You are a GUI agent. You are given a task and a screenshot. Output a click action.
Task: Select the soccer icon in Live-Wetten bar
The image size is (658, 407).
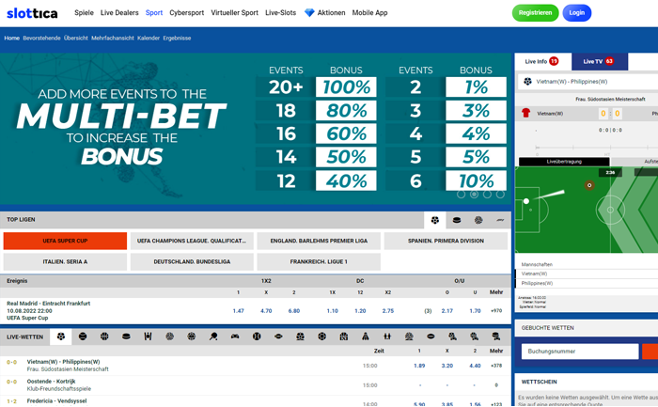tap(61, 337)
